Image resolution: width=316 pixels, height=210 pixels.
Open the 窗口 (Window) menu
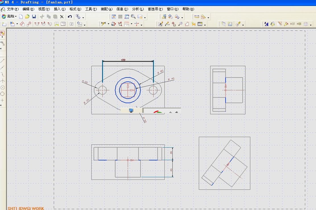pyautogui.click(x=173, y=9)
